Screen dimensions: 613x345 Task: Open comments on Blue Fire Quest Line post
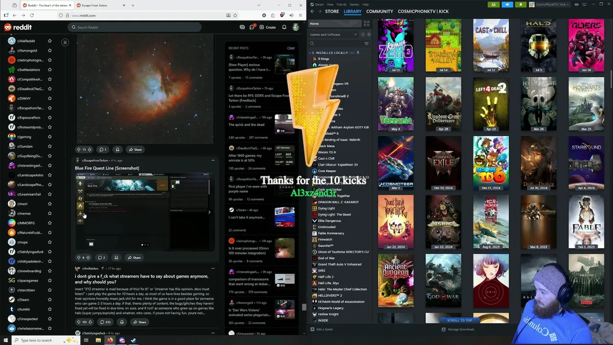tap(102, 258)
